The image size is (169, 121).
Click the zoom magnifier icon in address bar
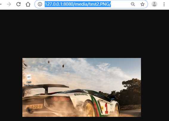[133, 4]
